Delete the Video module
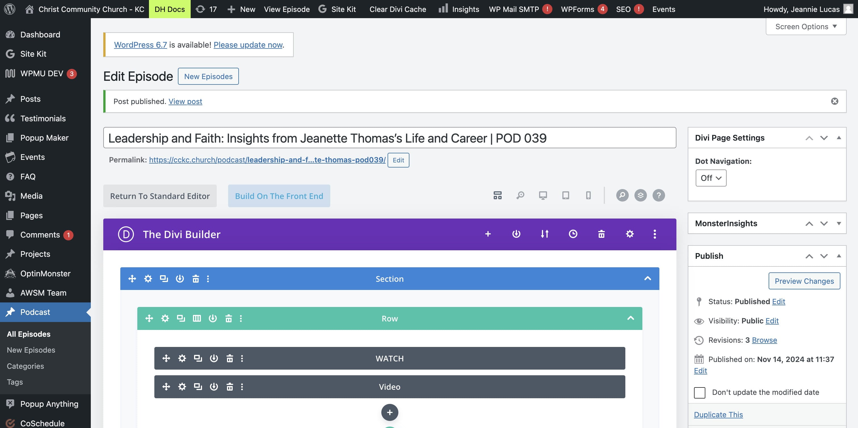The height and width of the screenshot is (428, 858). coord(230,387)
